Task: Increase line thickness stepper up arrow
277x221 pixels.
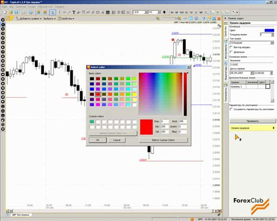Action: click(x=272, y=34)
